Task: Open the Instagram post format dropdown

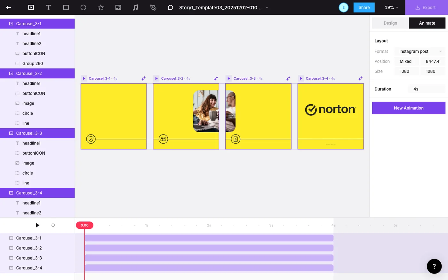Action: tap(420, 51)
